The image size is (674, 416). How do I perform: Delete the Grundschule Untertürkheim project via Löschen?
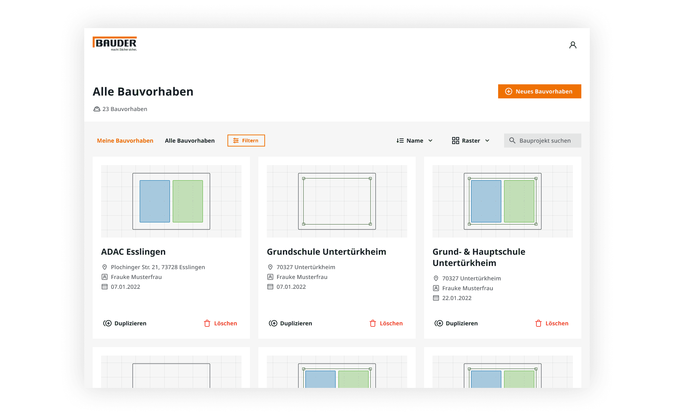click(x=386, y=323)
